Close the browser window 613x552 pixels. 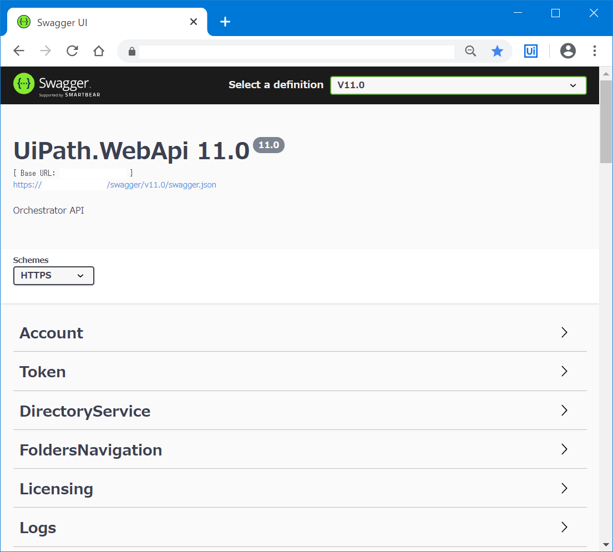tap(594, 13)
